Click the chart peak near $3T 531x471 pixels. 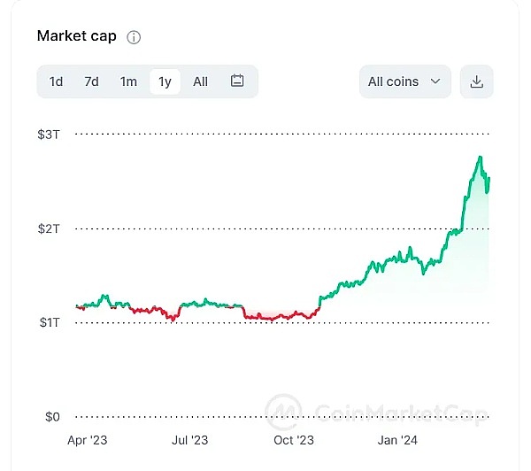pyautogui.click(x=480, y=158)
